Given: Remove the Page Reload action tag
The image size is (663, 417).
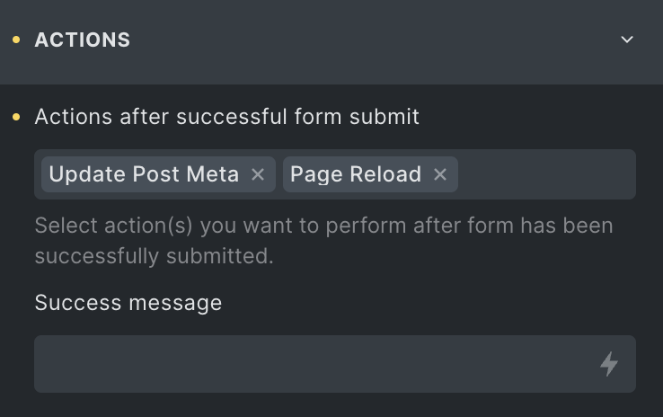Looking at the screenshot, I should click(440, 174).
